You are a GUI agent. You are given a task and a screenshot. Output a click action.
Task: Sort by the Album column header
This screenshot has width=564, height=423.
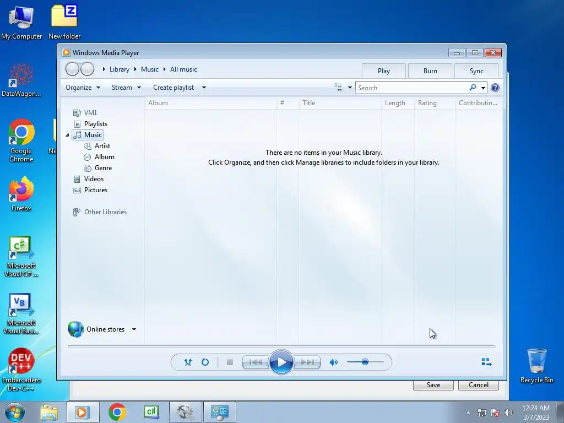point(211,103)
